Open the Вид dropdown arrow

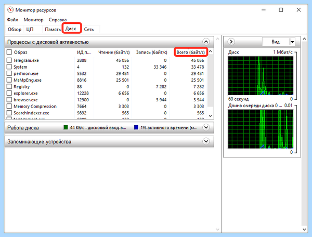click(292, 42)
